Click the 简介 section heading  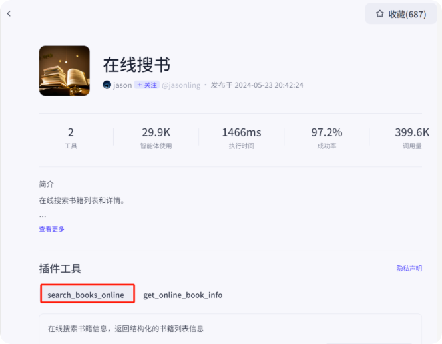pyautogui.click(x=46, y=184)
